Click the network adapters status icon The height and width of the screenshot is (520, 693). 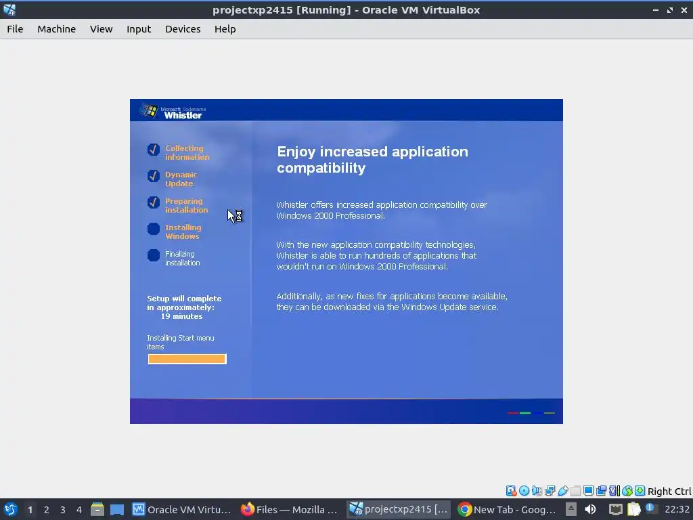(x=550, y=490)
